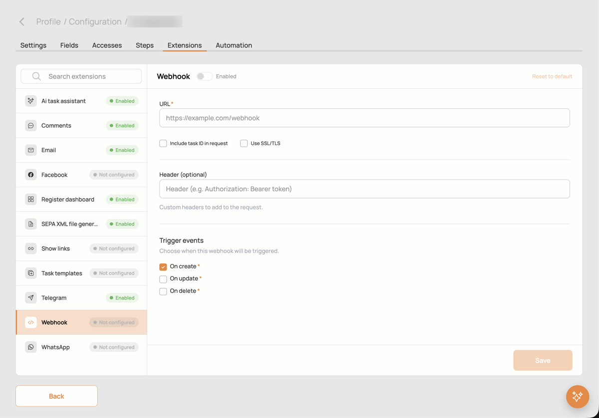
Task: Select the Email extension row
Action: pos(81,150)
